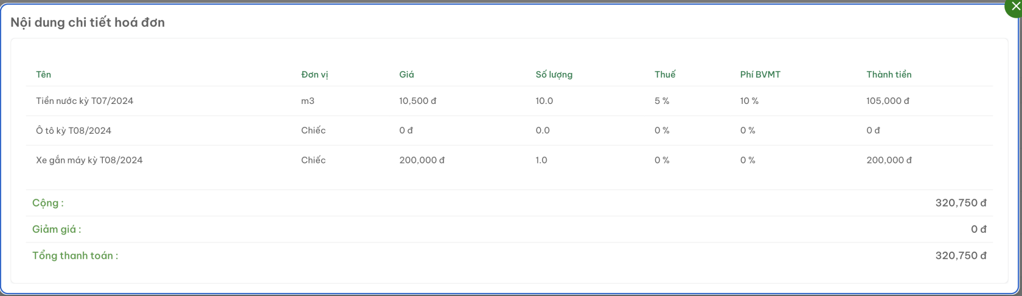Click the dialog title Nội dung chi tiết hoá đơn

point(88,22)
